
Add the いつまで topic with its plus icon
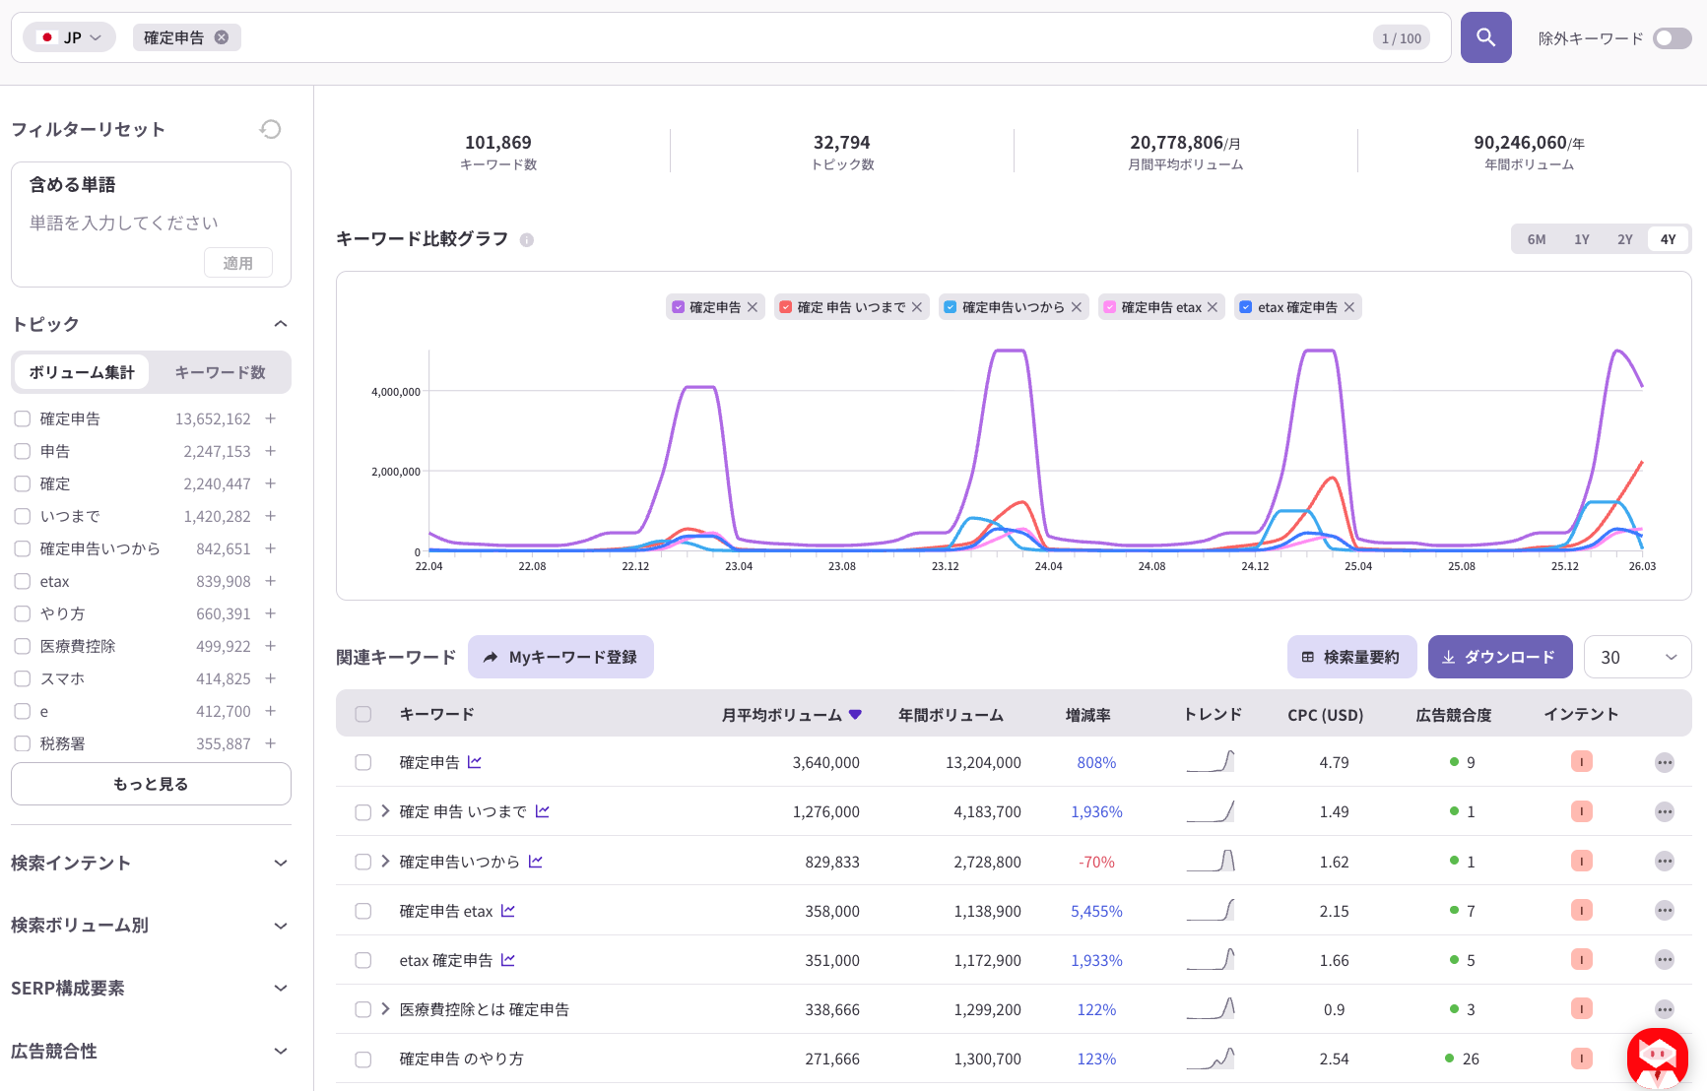(270, 516)
